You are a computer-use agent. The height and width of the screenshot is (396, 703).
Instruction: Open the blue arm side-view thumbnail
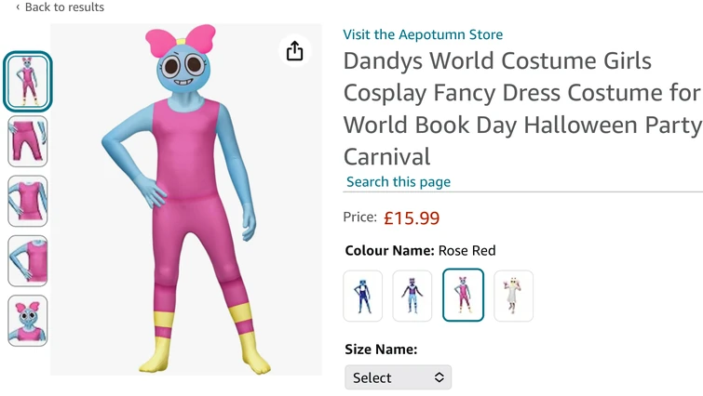coord(28,261)
